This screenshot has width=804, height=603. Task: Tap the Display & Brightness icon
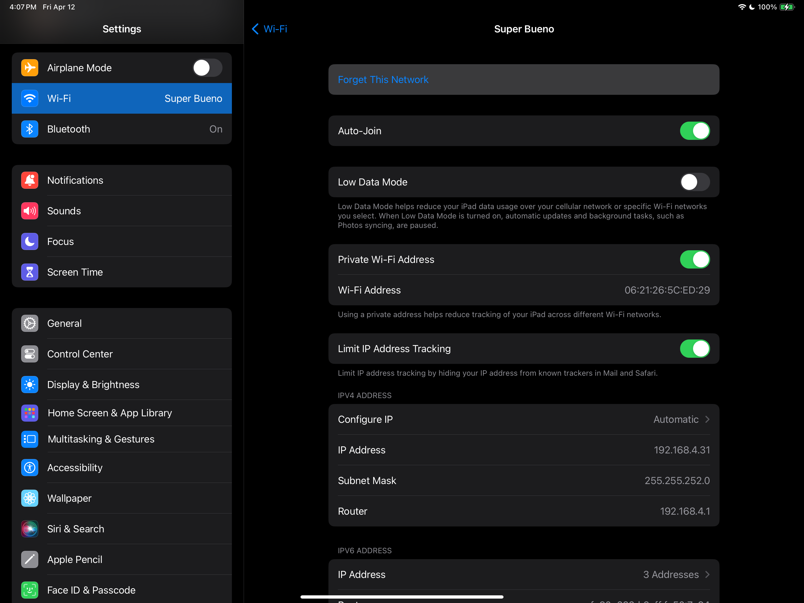[29, 385]
